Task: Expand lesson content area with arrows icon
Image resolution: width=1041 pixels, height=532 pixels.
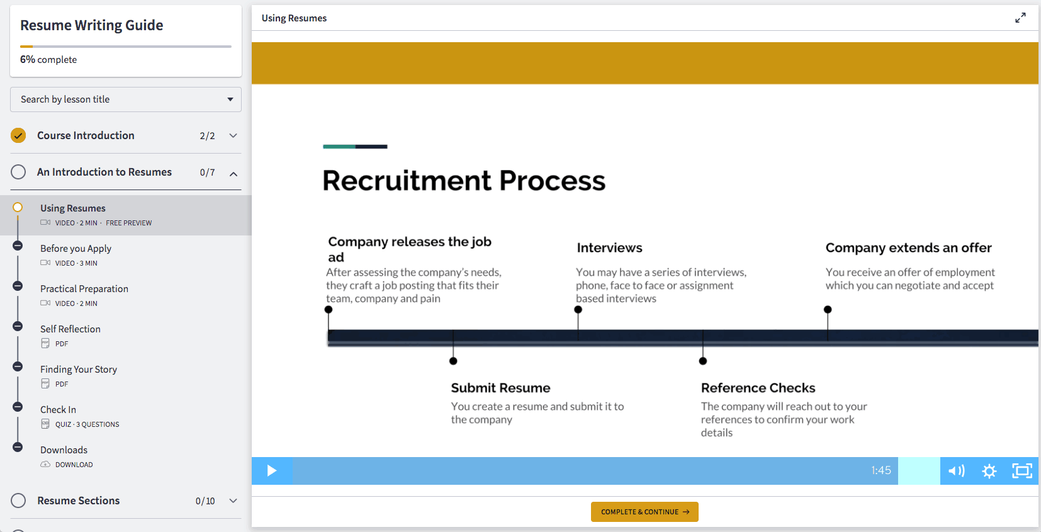Action: [1020, 18]
